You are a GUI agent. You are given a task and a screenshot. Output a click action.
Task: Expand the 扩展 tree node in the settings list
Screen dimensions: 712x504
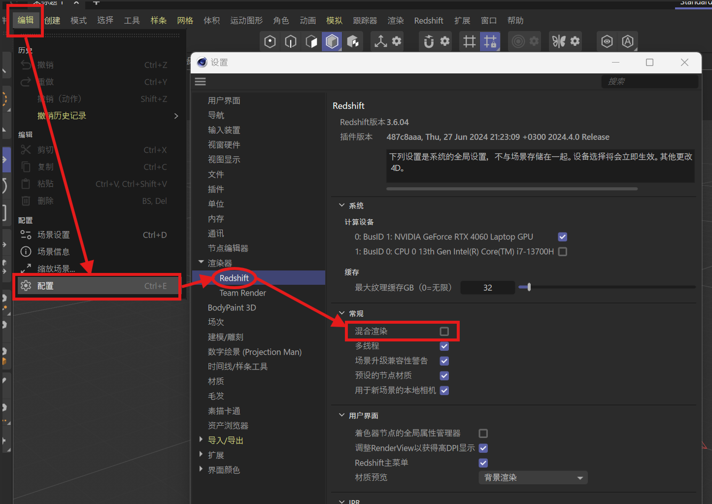(x=201, y=454)
